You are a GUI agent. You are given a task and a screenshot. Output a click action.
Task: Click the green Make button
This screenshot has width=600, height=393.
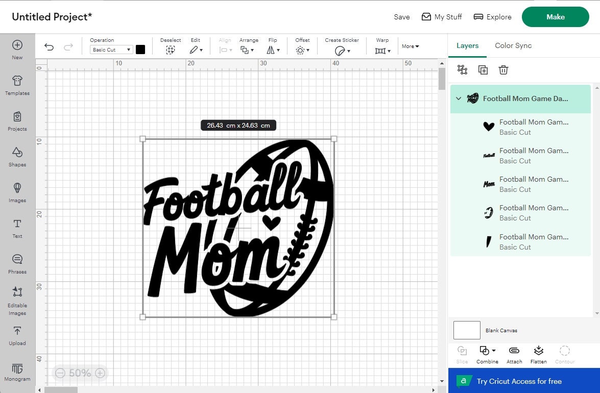pyautogui.click(x=555, y=16)
